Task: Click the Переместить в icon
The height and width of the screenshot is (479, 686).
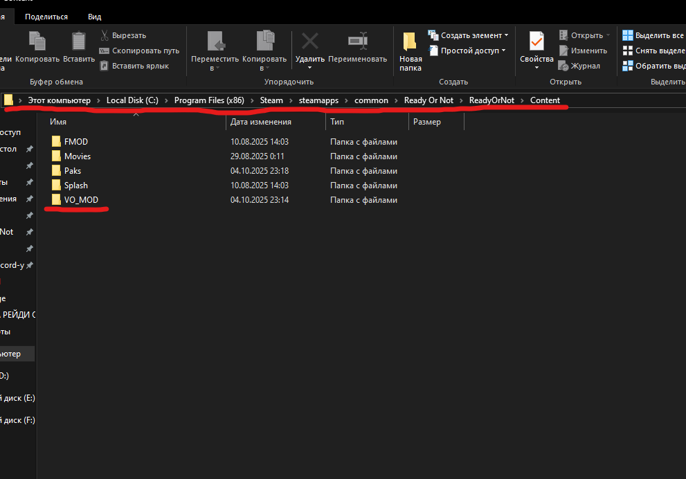Action: [216, 41]
